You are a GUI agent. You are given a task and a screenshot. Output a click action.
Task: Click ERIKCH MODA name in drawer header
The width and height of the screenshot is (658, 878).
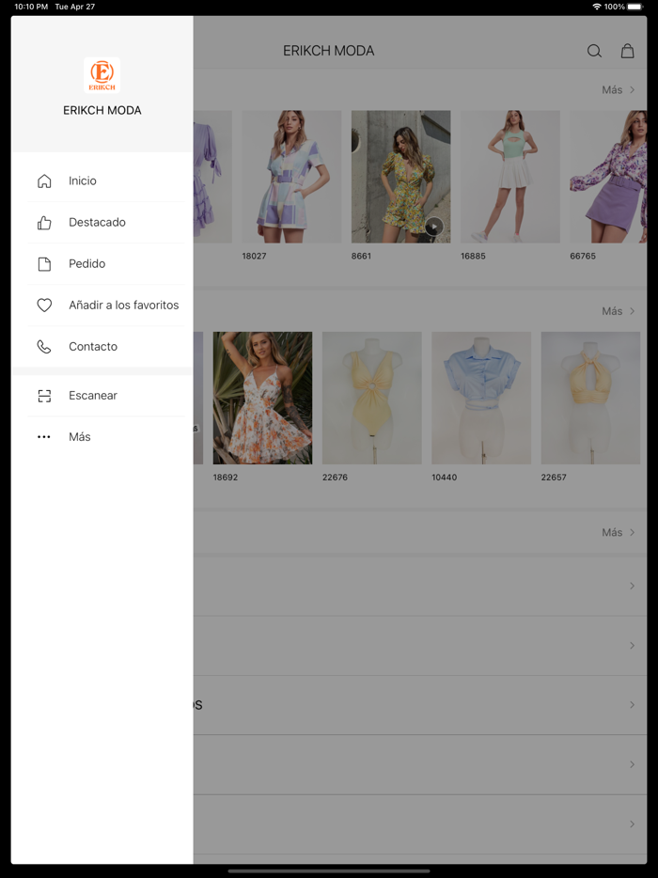coord(102,110)
